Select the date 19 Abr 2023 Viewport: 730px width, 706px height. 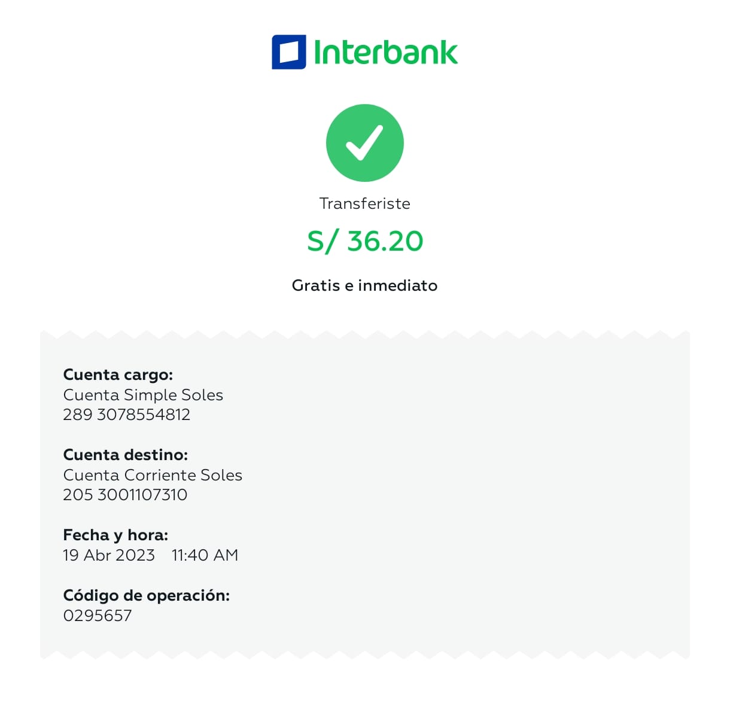click(108, 555)
